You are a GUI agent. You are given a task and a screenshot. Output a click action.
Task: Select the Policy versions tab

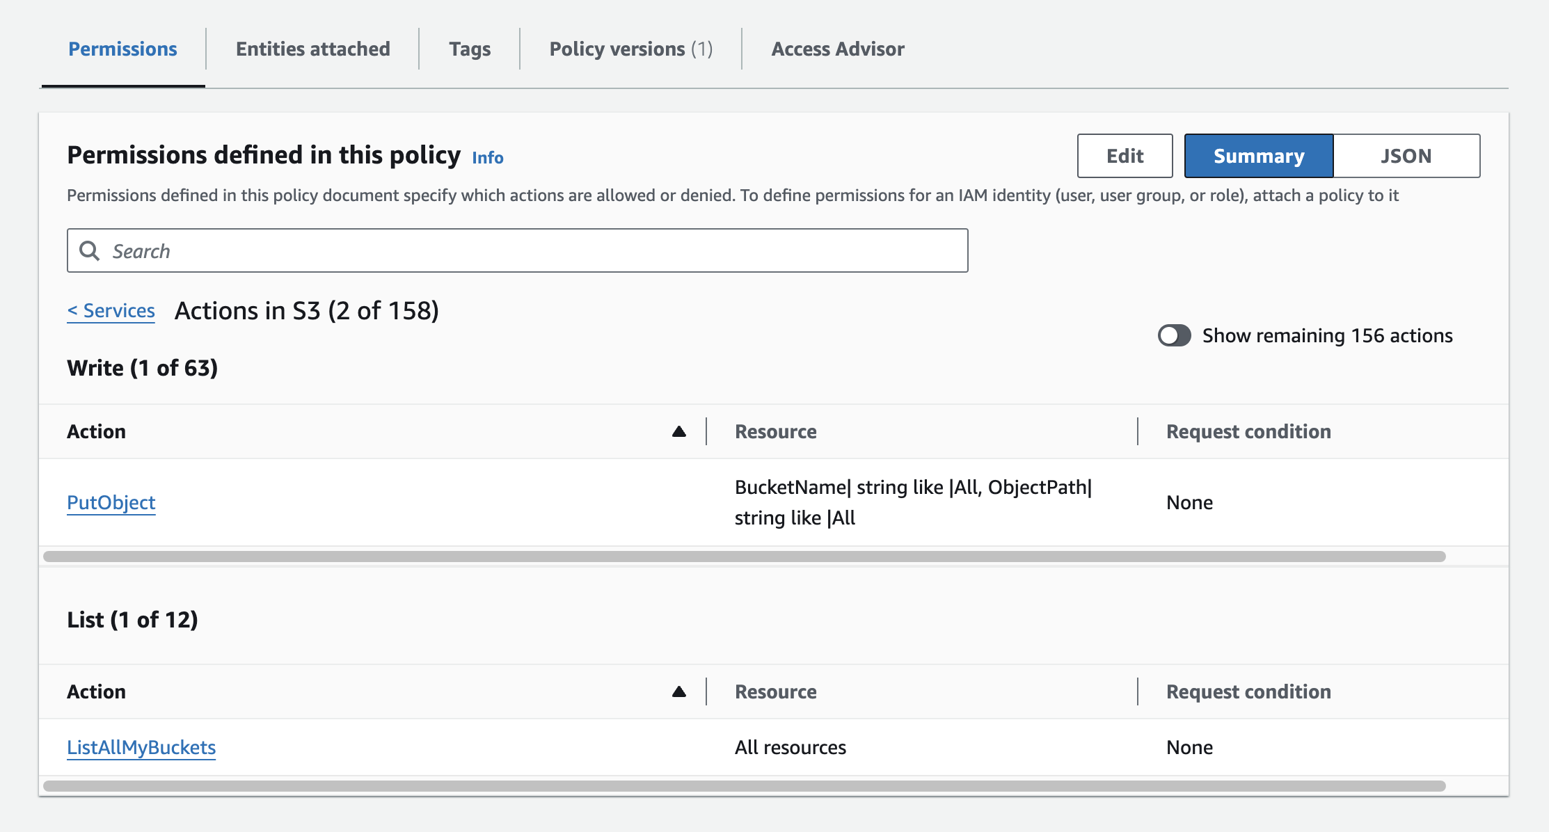[630, 49]
